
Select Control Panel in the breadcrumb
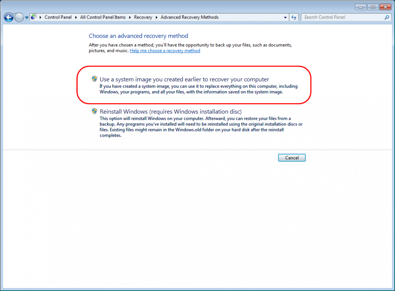pos(58,17)
